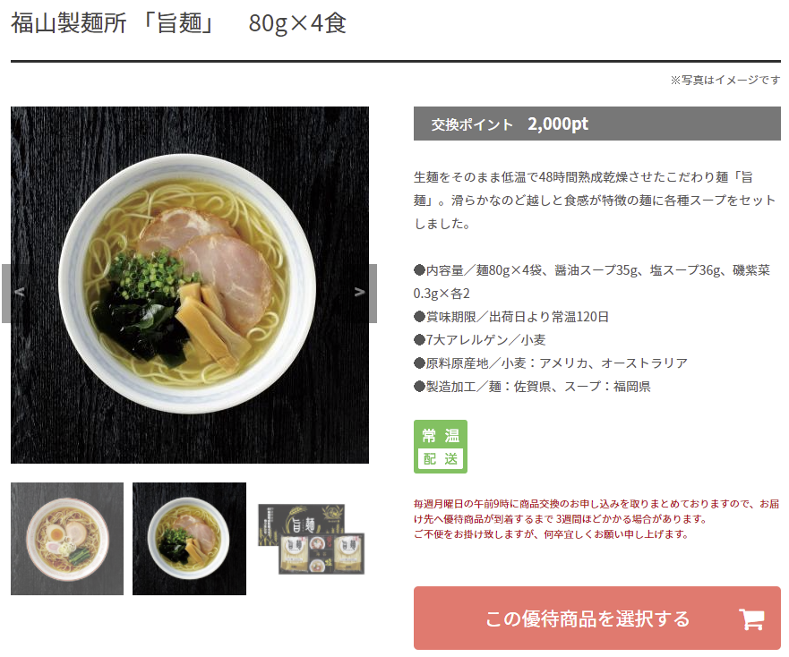Click the 福山製麺所「旨麺」80g×4食 product title
The height and width of the screenshot is (657, 789).
pos(178,23)
